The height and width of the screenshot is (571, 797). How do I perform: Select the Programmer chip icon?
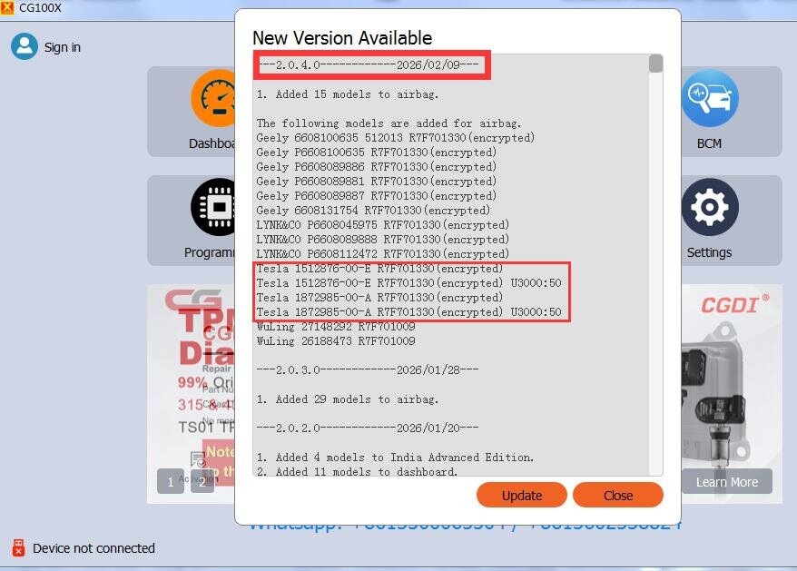(213, 207)
